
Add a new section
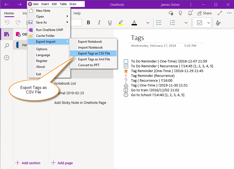point(28,163)
